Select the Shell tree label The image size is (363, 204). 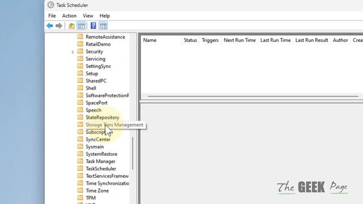coord(91,88)
